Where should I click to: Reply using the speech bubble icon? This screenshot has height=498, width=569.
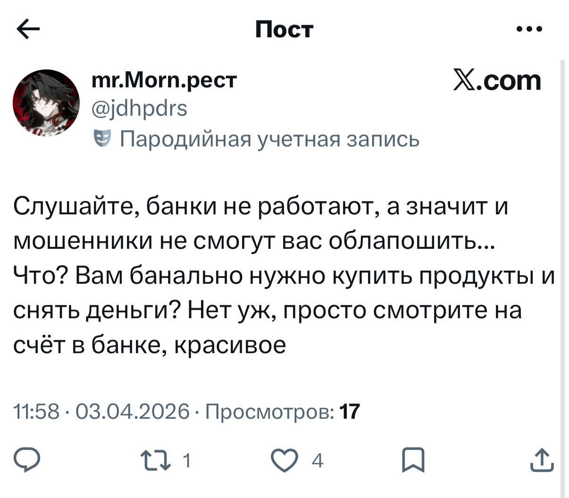pos(27,460)
